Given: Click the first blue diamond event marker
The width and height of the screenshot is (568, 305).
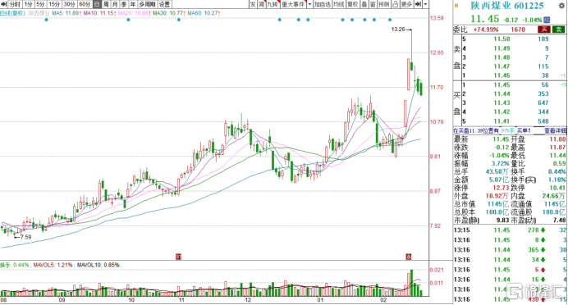Looking at the screenshot, I should [x=46, y=20].
